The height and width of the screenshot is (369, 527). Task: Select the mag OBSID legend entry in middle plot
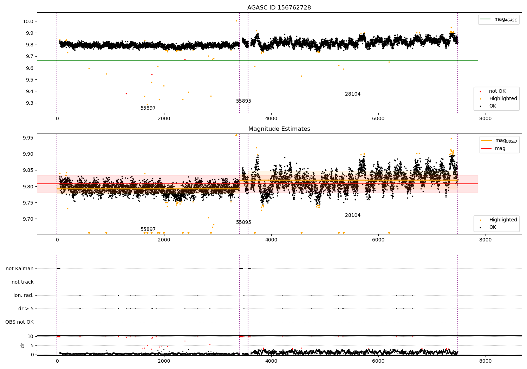click(x=499, y=141)
